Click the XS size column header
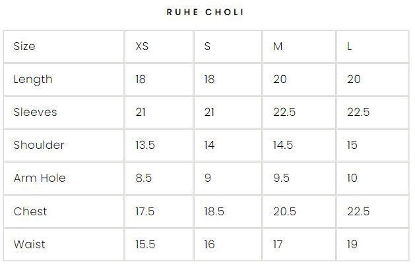The height and width of the screenshot is (266, 415). [x=142, y=46]
